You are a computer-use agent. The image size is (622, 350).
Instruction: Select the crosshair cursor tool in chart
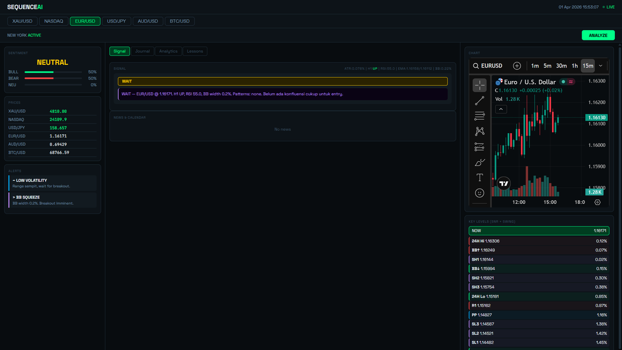[479, 86]
